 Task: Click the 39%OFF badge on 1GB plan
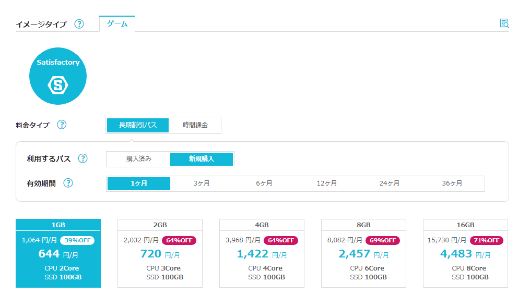[x=77, y=240]
